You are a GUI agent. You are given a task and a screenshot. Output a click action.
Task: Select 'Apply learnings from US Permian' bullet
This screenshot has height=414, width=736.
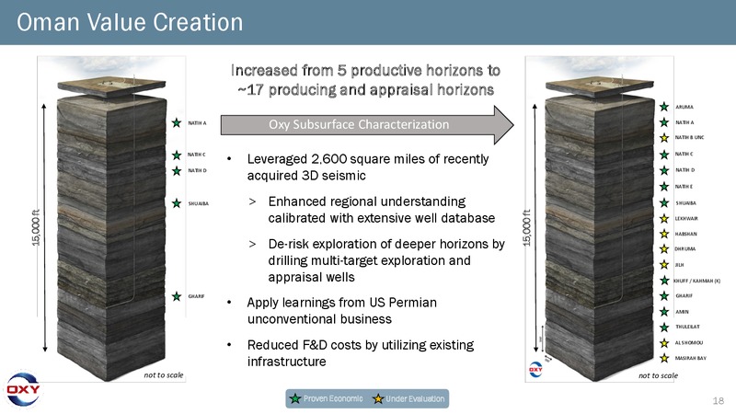(x=341, y=311)
